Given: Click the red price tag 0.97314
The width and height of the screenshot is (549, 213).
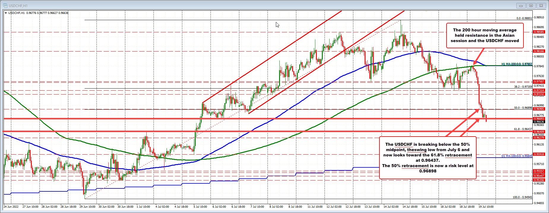Looking at the screenshot, I should 539,90.
